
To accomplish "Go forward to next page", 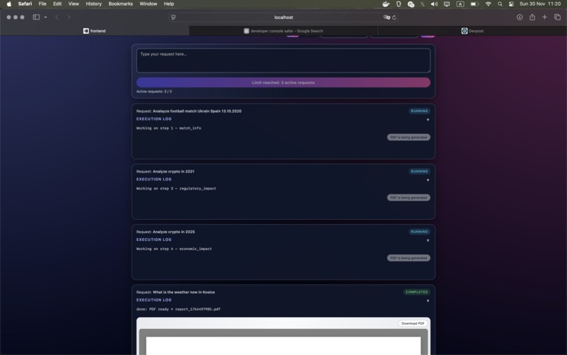I will tap(69, 17).
